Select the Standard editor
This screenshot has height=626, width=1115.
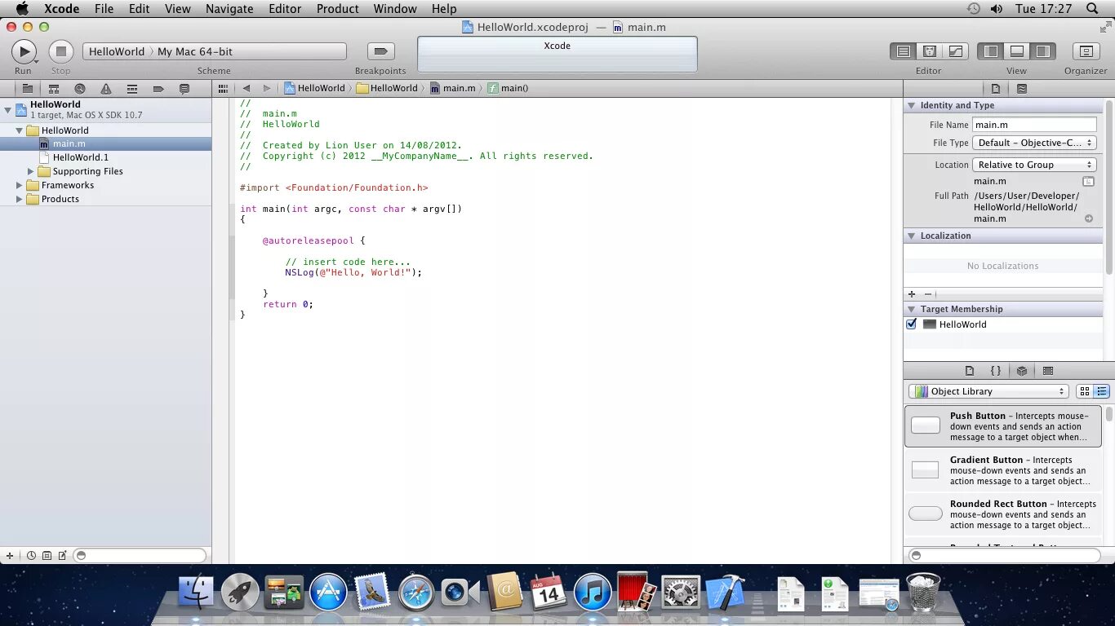point(903,51)
